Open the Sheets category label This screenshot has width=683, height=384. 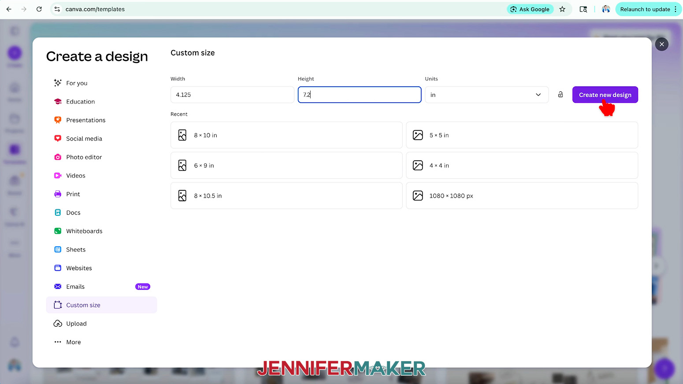pos(76,249)
